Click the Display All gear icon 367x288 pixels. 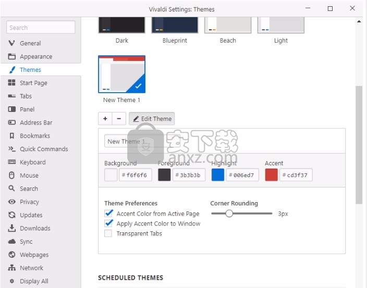[x=12, y=281]
